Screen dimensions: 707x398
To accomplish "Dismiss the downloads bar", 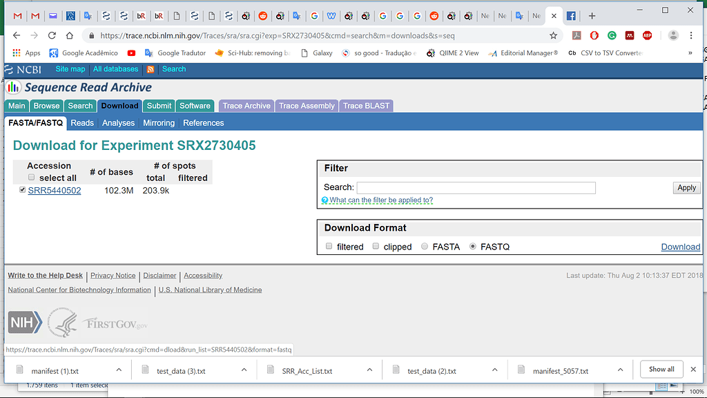I will click(693, 369).
